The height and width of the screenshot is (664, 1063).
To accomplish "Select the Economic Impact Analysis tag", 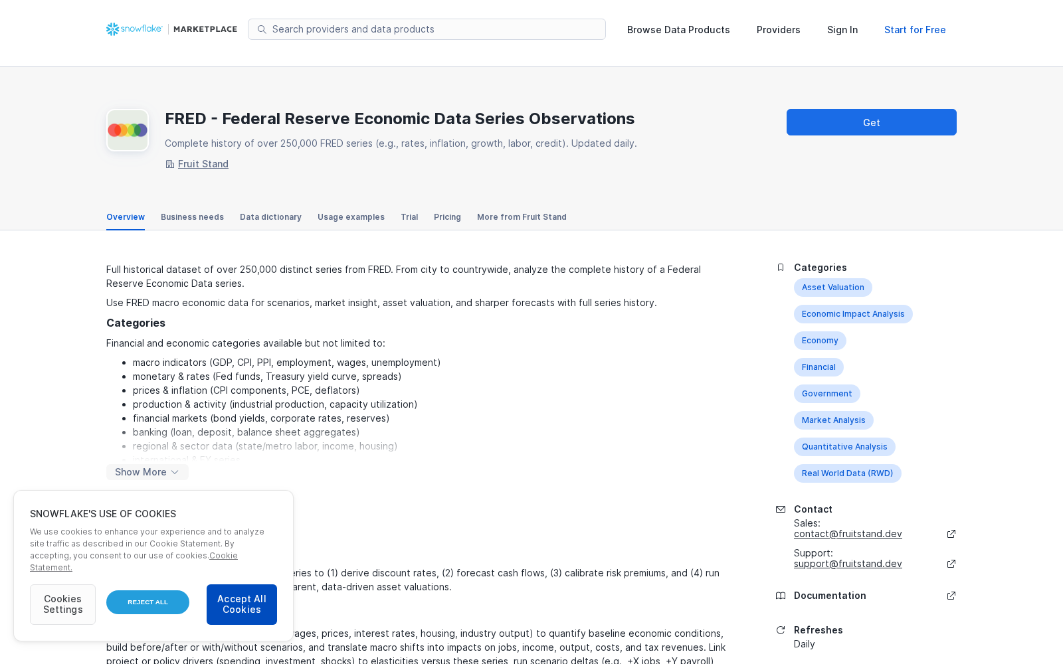I will pyautogui.click(x=853, y=314).
